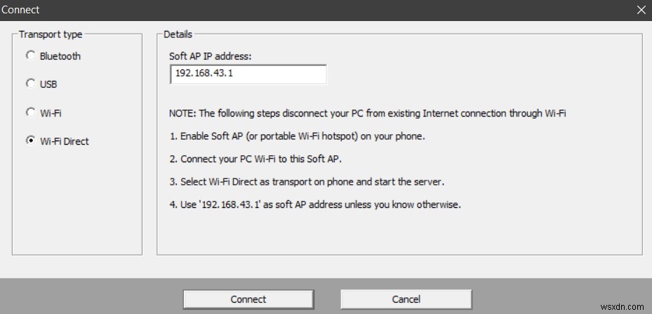Click the 'USB' label text

48,84
